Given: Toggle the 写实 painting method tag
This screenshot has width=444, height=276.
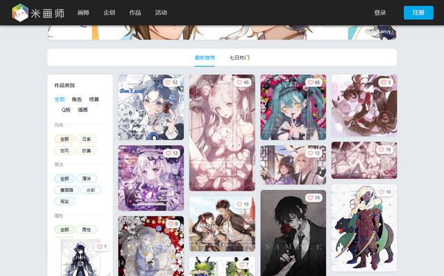Looking at the screenshot, I should (x=65, y=202).
